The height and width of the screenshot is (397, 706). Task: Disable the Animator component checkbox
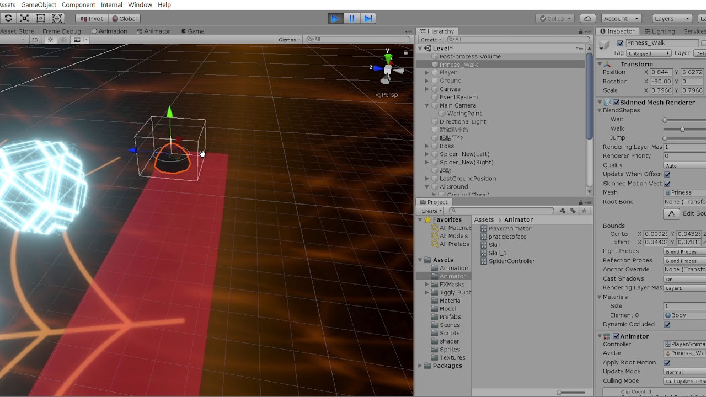[616, 336]
